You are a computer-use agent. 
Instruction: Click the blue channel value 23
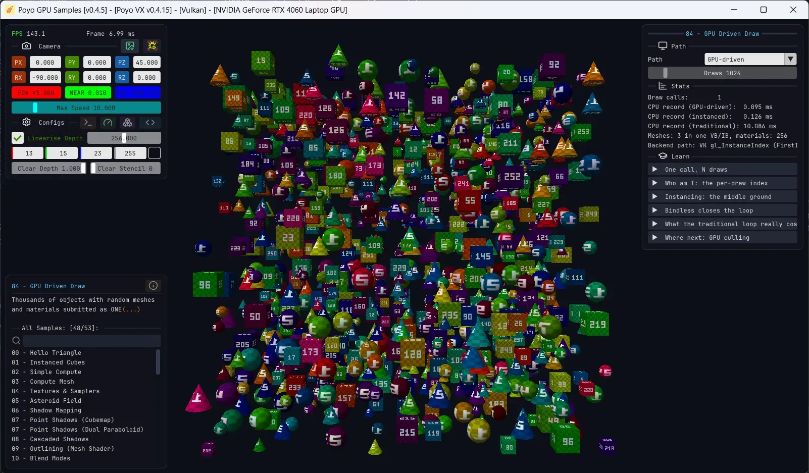click(97, 153)
